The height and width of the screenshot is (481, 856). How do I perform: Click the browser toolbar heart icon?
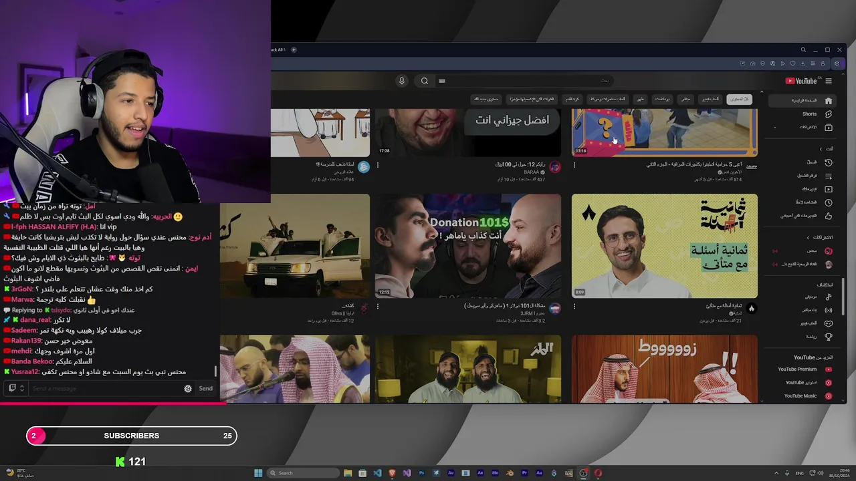tap(793, 63)
